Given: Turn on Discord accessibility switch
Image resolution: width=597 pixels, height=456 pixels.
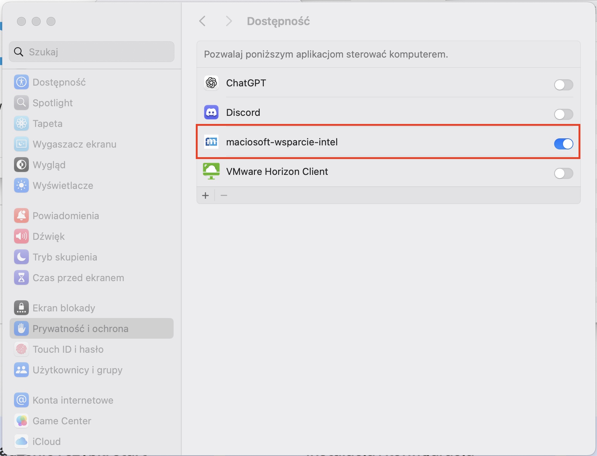Looking at the screenshot, I should [x=563, y=114].
